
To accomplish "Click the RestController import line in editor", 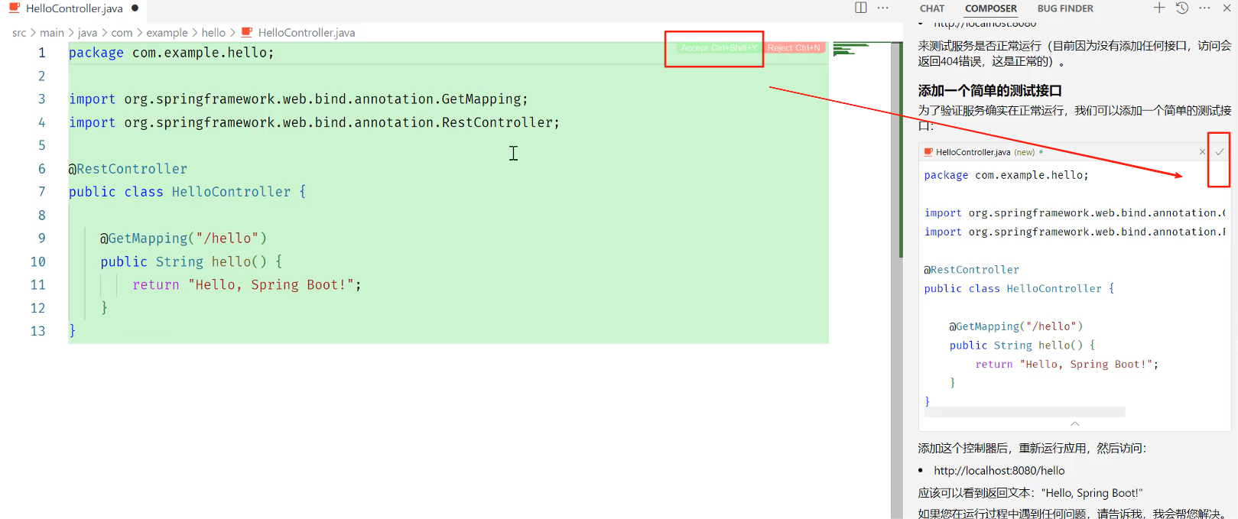I will click(x=314, y=122).
